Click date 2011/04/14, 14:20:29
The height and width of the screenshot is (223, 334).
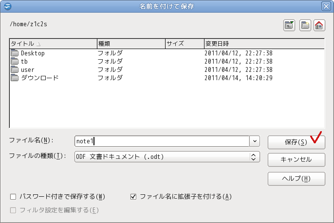[x=239, y=78]
